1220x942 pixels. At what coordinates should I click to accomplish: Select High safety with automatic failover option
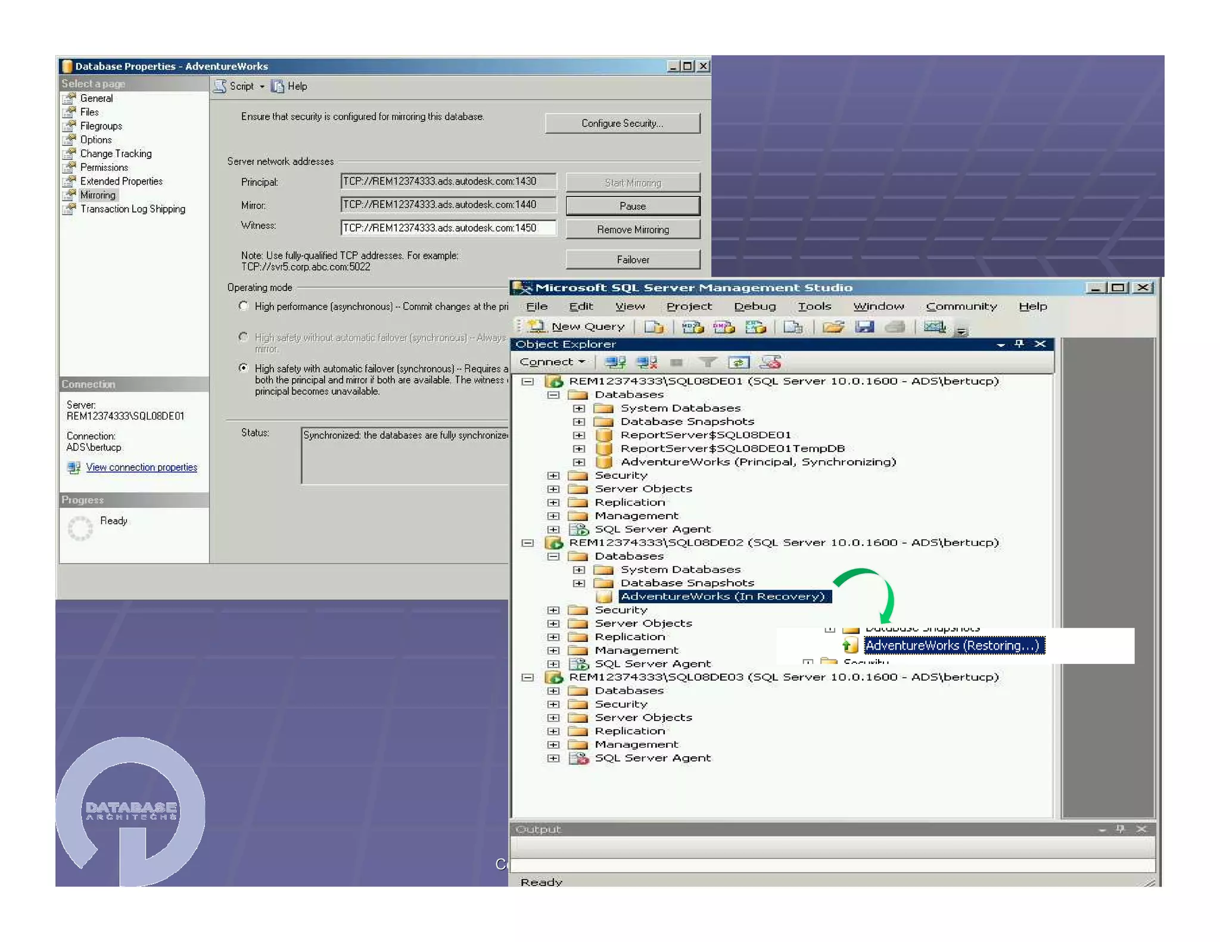[243, 368]
